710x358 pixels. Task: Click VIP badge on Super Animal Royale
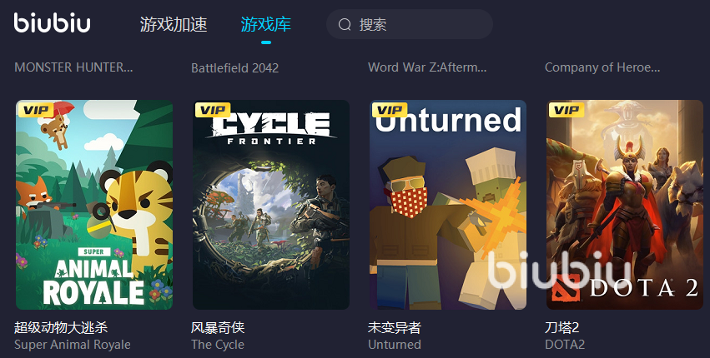click(36, 110)
